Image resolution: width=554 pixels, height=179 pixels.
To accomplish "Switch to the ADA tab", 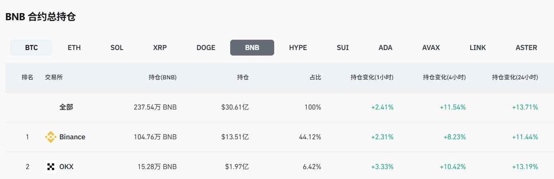I will (385, 48).
